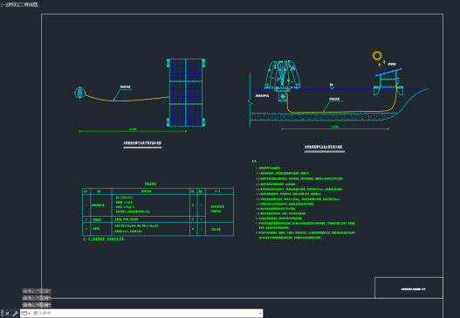Select the fountain spray graphic in section view

[282, 74]
